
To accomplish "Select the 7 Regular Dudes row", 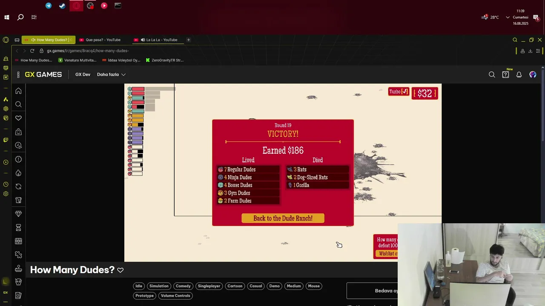I will 248,170.
